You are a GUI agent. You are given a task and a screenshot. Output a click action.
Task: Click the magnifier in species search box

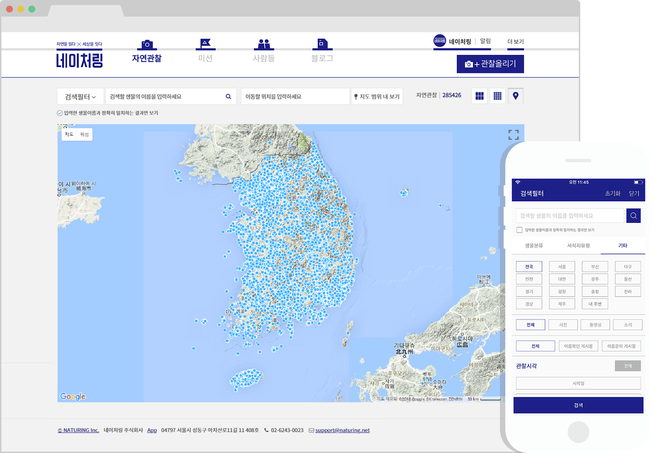(x=228, y=96)
